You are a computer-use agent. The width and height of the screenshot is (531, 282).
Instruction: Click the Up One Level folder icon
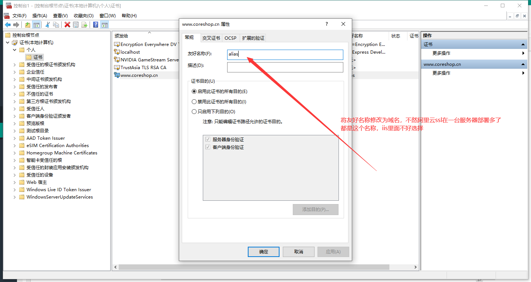coord(28,25)
